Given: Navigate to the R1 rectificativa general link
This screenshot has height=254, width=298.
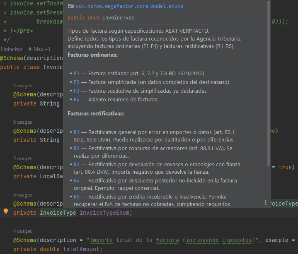Looking at the screenshot, I should click(76, 132).
